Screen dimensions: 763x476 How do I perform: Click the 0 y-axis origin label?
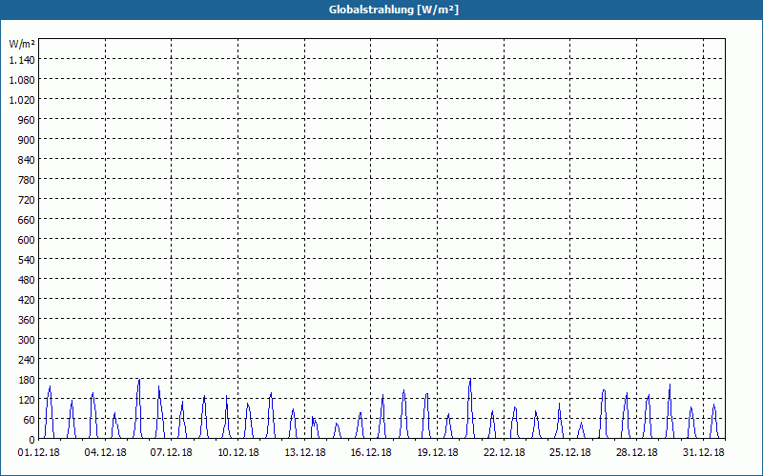point(32,440)
